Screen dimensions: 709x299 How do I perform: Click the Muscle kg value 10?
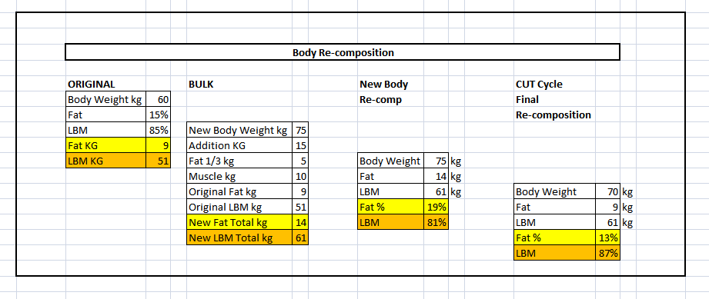[300, 176]
